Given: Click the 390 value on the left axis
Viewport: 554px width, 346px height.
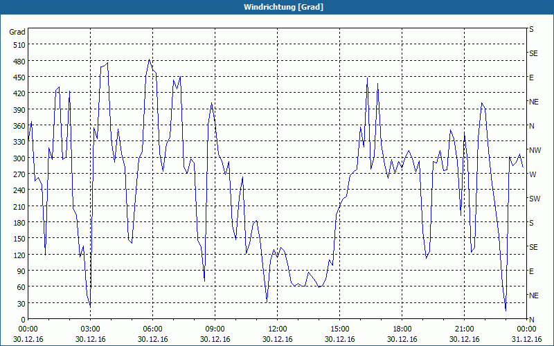Looking at the screenshot, I should coord(19,110).
